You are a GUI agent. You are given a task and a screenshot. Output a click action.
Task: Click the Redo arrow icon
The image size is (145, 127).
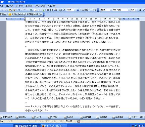coord(25,10)
